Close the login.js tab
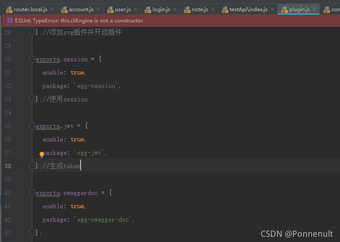340x242 pixels. click(175, 9)
